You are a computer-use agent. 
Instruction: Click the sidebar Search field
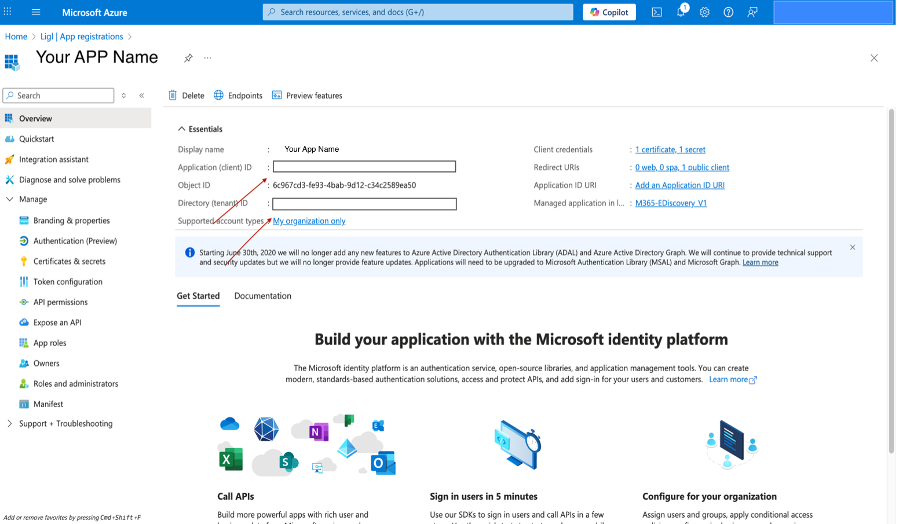59,96
